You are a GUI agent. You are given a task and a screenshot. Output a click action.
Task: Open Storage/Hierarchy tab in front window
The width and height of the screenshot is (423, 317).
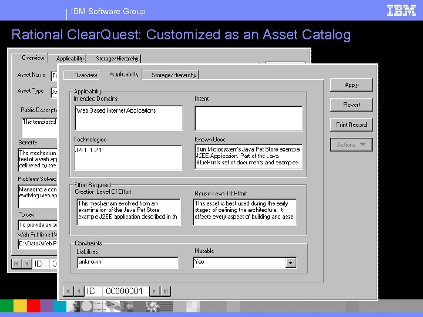(x=172, y=75)
